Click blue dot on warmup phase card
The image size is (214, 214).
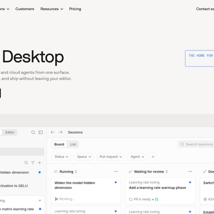(x=190, y=182)
